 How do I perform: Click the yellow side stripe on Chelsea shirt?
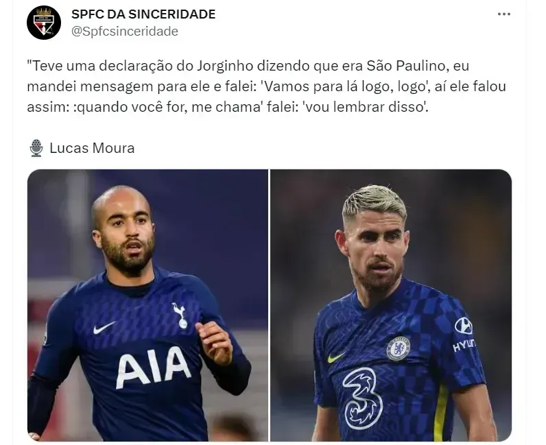coord(440,413)
